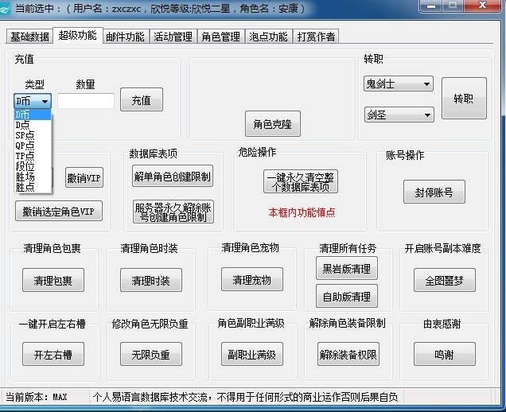Click the 清理包裹 button
The height and width of the screenshot is (412, 506).
[x=53, y=280]
